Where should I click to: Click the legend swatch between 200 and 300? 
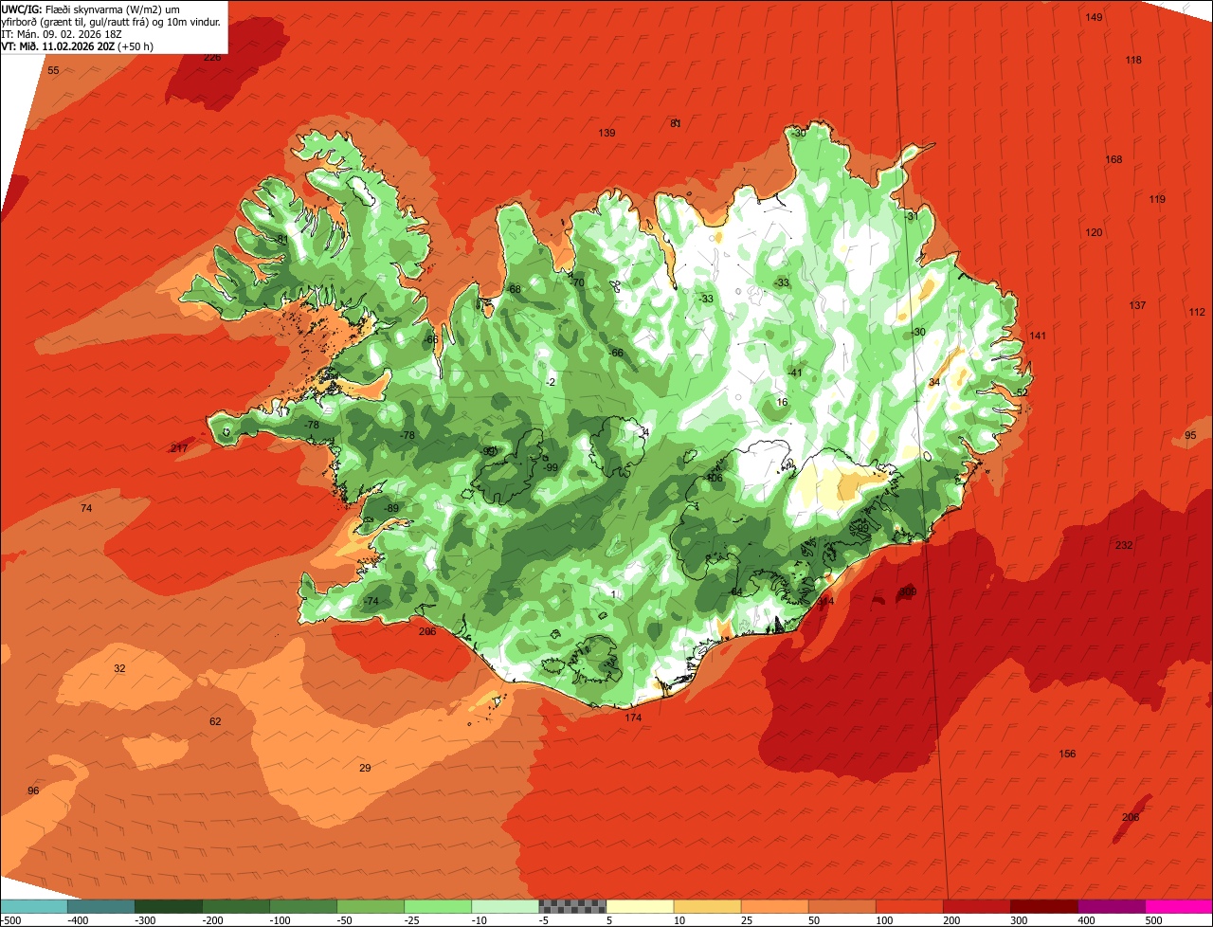tap(977, 906)
